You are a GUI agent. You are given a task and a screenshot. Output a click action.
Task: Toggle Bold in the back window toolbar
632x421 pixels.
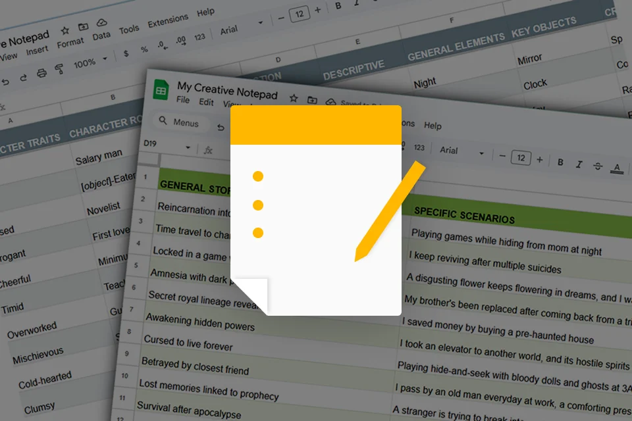point(338,6)
